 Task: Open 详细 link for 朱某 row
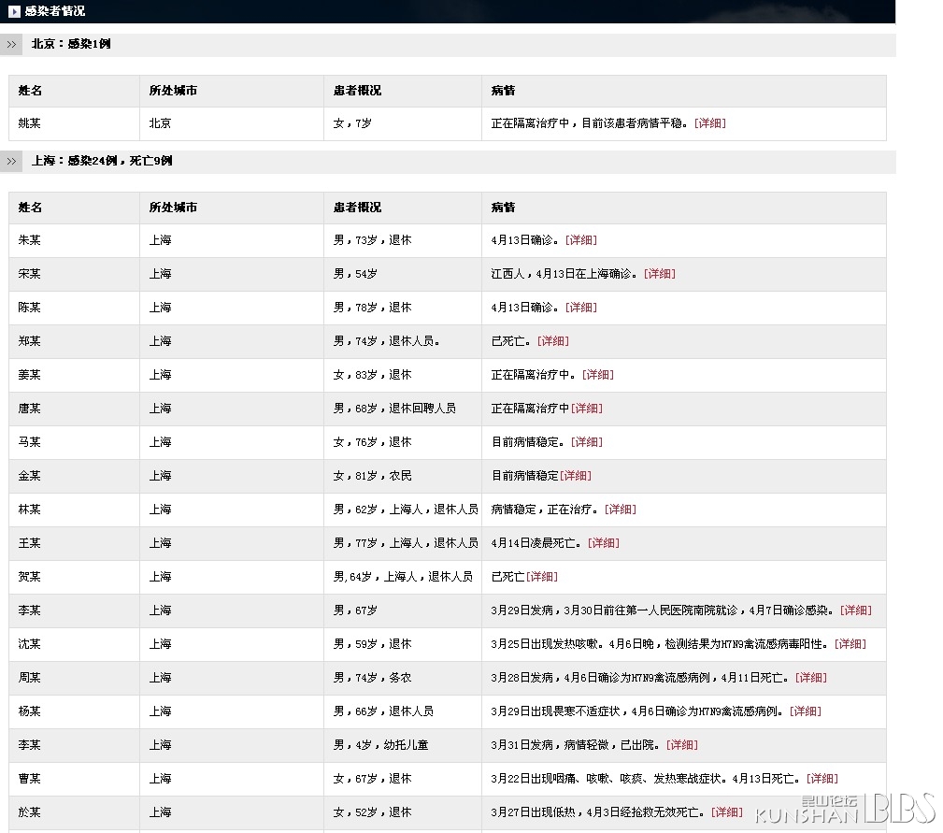[x=581, y=240]
